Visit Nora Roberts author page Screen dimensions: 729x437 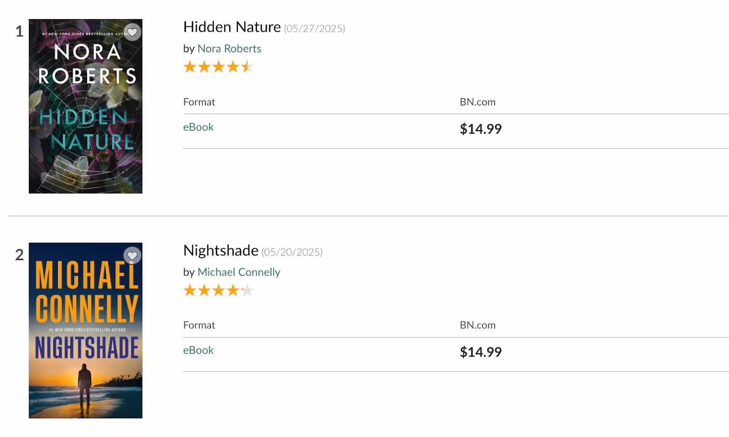(229, 49)
